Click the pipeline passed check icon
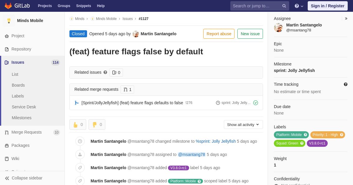This screenshot has width=353, height=185. [x=256, y=103]
